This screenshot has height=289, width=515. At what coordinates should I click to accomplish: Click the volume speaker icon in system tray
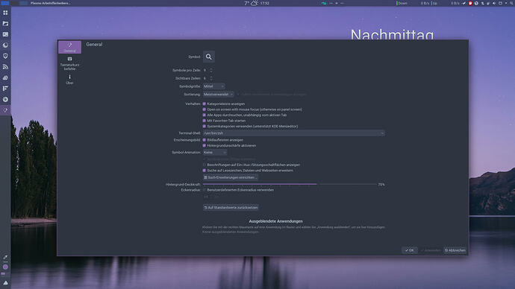(x=494, y=3)
